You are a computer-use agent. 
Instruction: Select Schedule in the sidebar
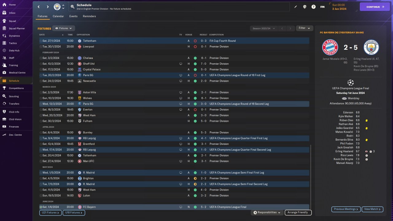[16, 81]
